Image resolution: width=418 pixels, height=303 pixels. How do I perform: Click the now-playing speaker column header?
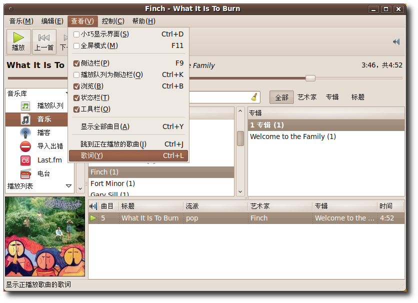[x=93, y=206]
